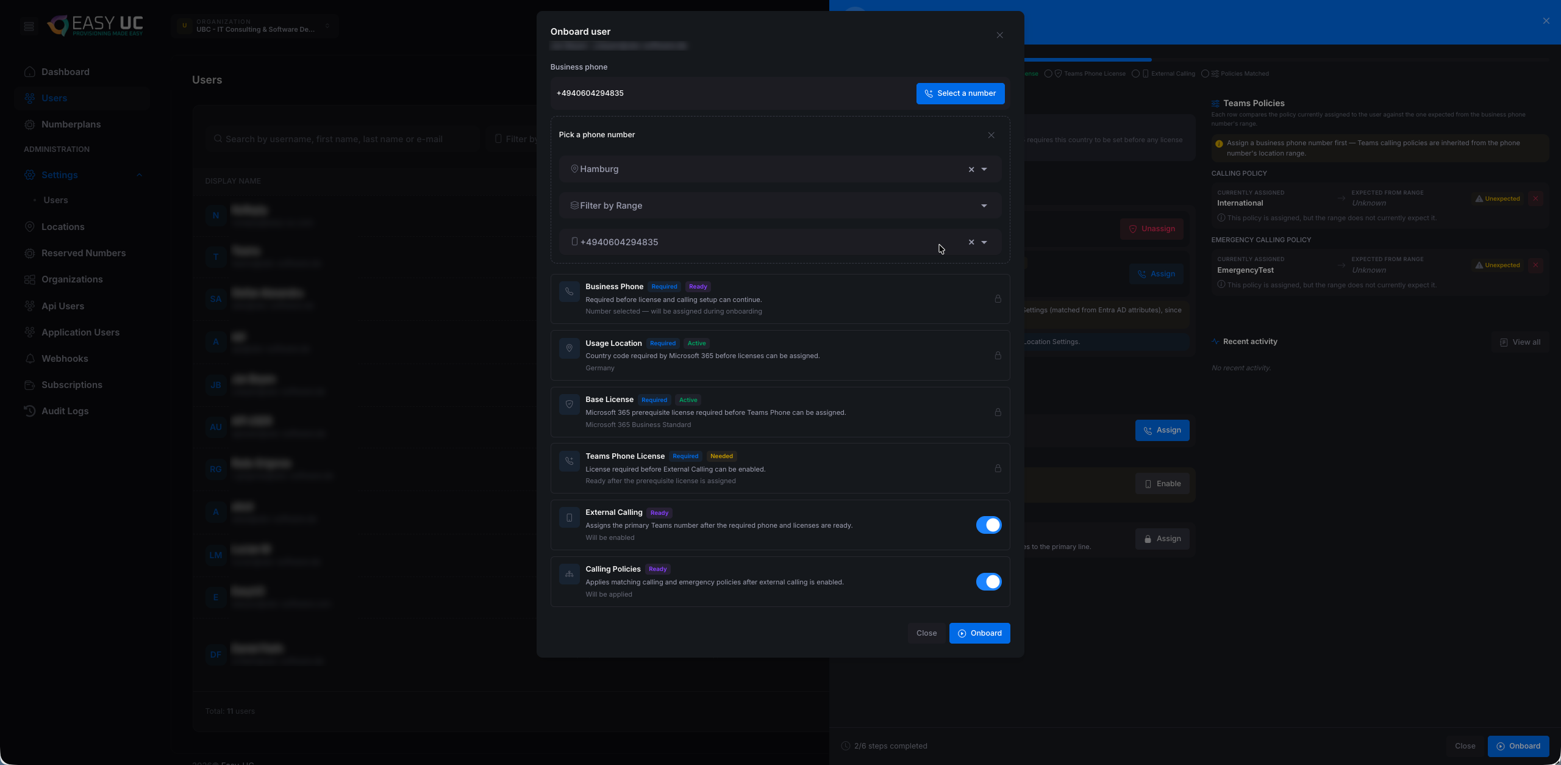Click the Base License shield icon
This screenshot has height=765, width=1561.
point(569,404)
